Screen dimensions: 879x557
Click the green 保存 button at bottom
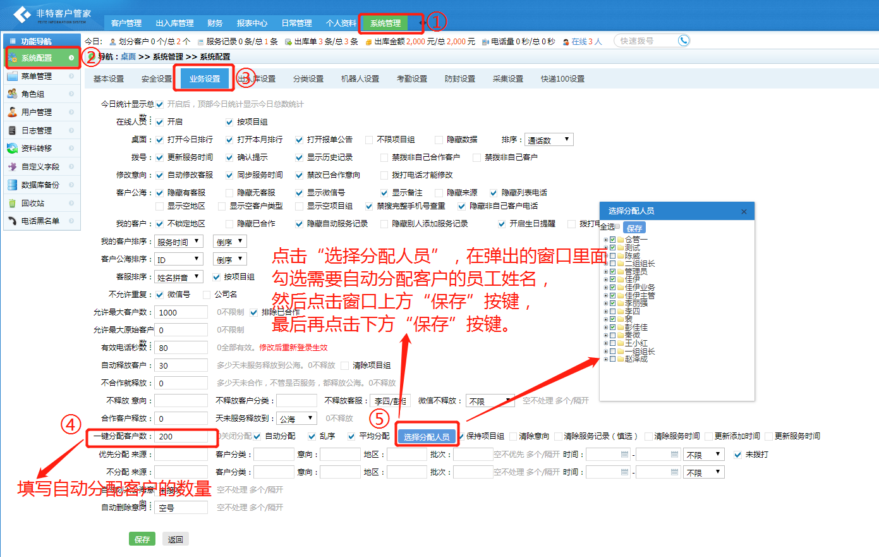click(142, 539)
